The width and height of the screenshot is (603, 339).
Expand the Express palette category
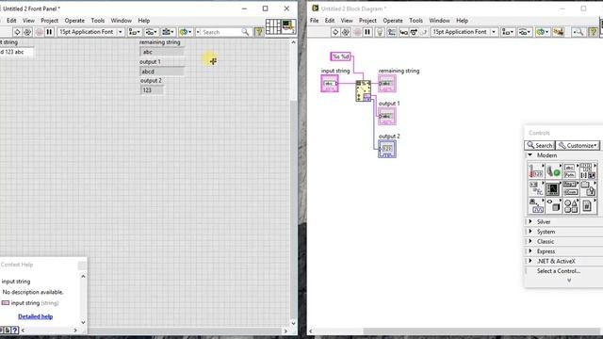pos(530,251)
